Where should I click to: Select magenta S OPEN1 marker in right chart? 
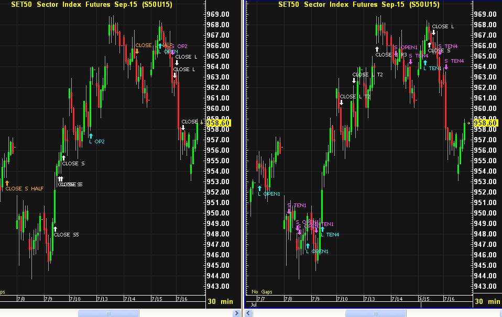click(396, 53)
